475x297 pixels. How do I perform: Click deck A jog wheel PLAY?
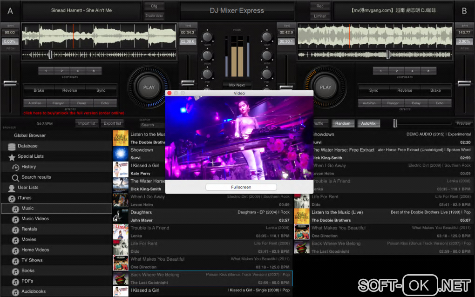149,87
